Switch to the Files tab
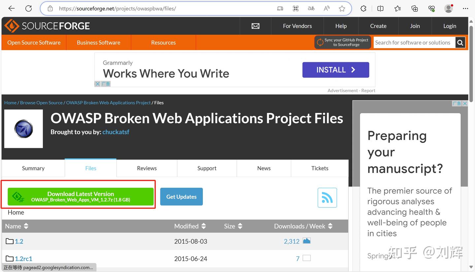This screenshot has width=475, height=272. point(91,168)
